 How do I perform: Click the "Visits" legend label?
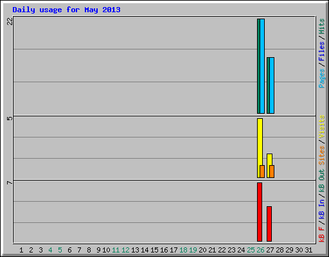[x=322, y=127]
